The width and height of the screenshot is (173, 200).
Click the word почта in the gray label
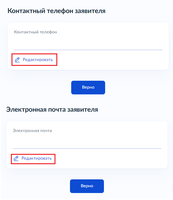click(x=46, y=131)
